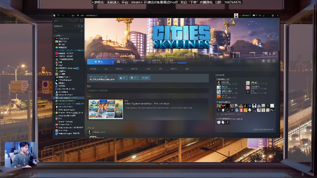Click the thumbs-down not recommend button

click(134, 78)
